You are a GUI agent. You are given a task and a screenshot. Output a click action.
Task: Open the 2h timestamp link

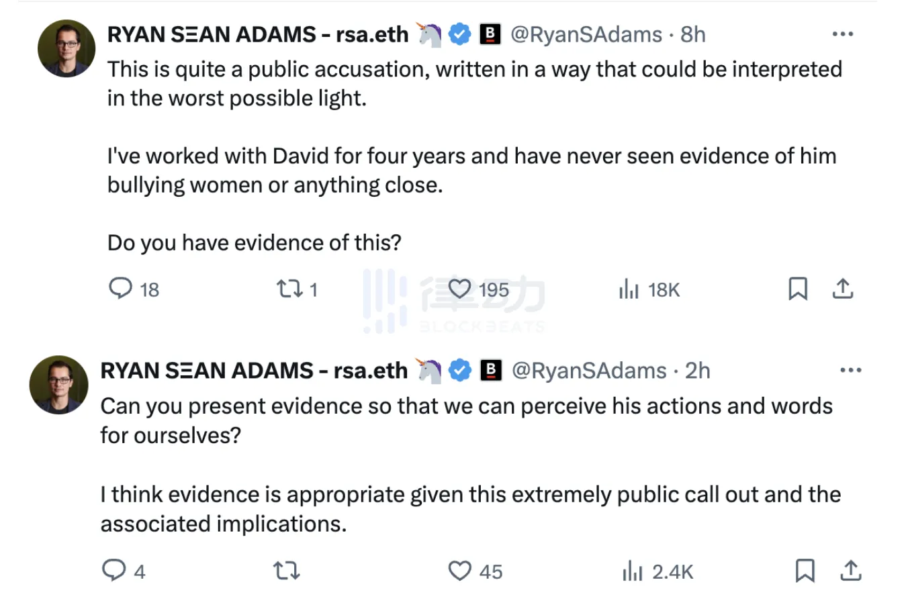[697, 371]
